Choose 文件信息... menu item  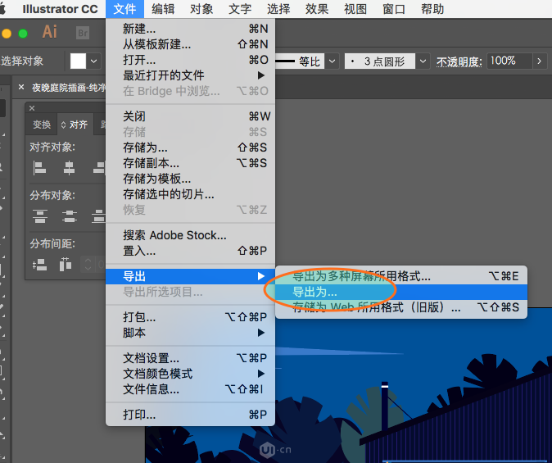(x=190, y=389)
